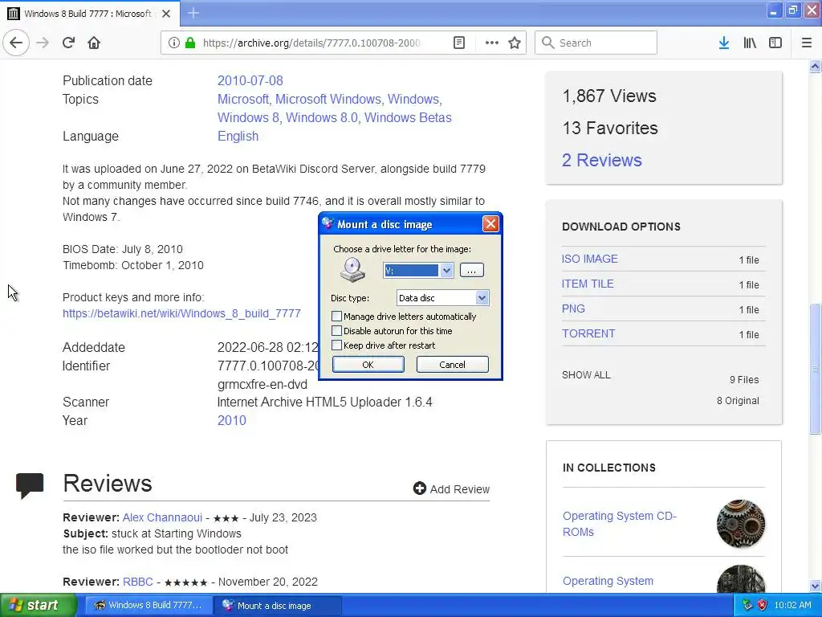
Task: Click the virtual drive disc icon in dialog
Action: 352,270
